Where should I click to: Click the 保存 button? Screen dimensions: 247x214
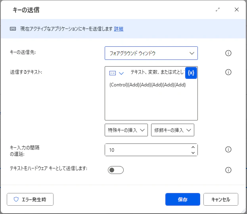tap(183, 199)
